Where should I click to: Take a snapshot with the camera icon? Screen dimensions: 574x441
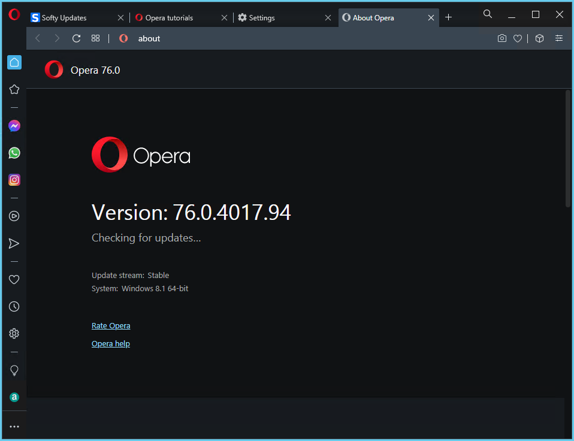pos(502,38)
